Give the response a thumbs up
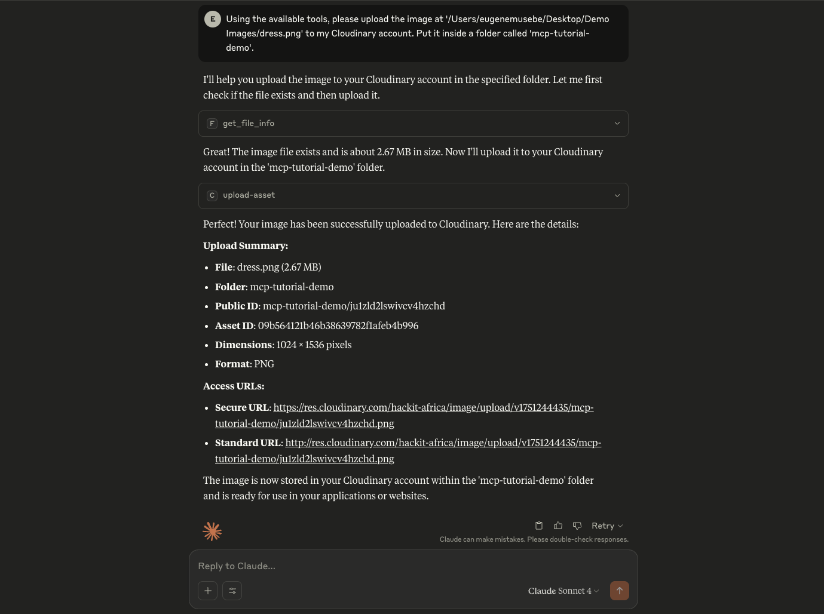824x614 pixels. (558, 526)
